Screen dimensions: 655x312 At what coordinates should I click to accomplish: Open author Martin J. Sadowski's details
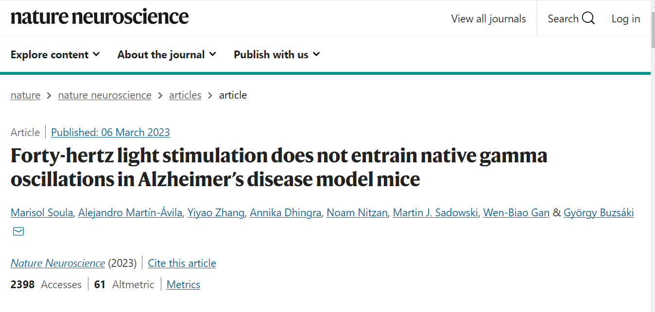click(435, 213)
